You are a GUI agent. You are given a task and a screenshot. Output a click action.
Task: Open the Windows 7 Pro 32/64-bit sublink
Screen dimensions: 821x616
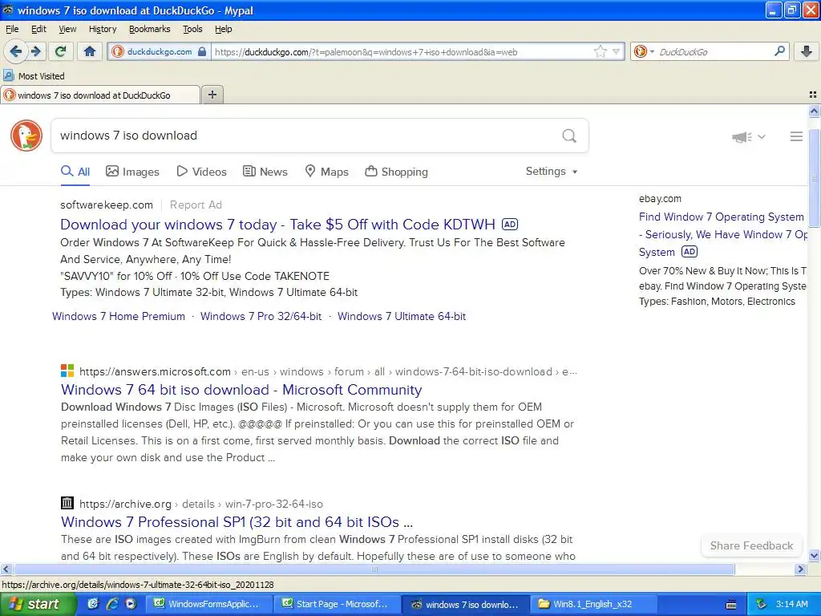[x=261, y=316]
